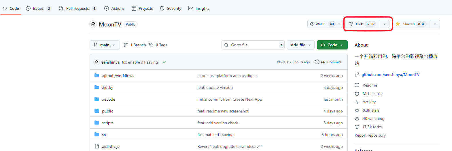Click the Public visibility badge
452x151 pixels.
(x=131, y=24)
